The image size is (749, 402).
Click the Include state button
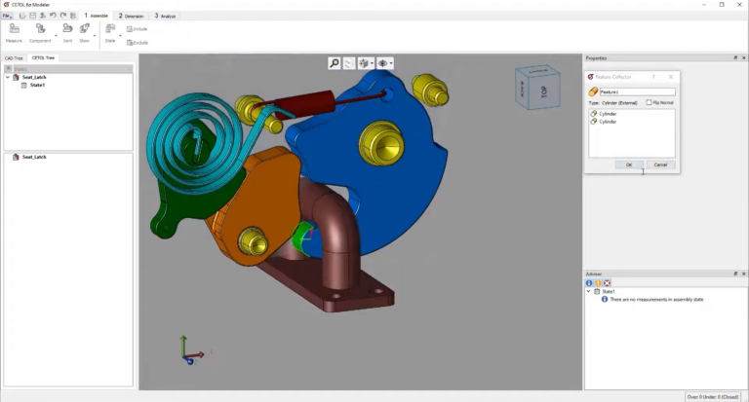click(x=138, y=29)
